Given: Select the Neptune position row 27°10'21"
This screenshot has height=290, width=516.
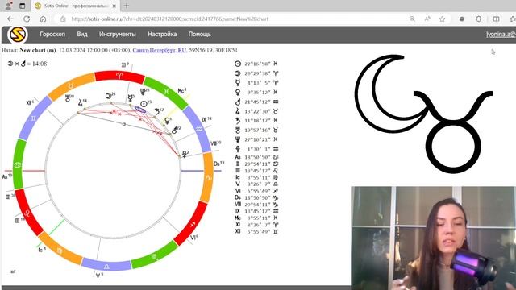Looking at the screenshot, I should (x=256, y=139).
